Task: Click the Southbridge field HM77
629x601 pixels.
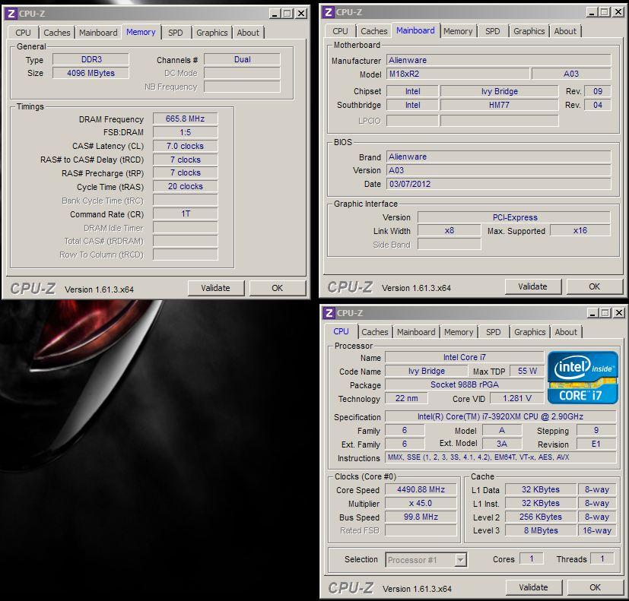Action: pos(500,105)
